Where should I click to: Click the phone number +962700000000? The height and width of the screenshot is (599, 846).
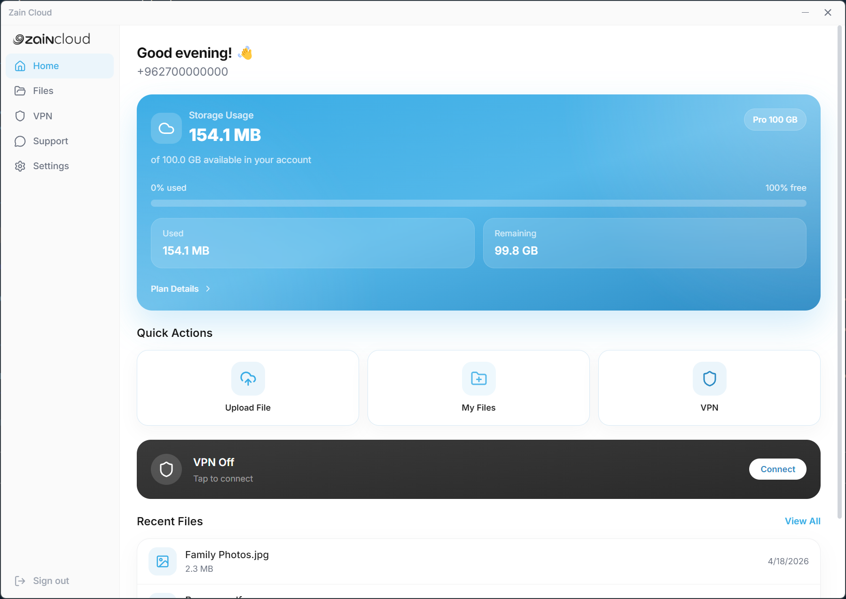(x=182, y=72)
